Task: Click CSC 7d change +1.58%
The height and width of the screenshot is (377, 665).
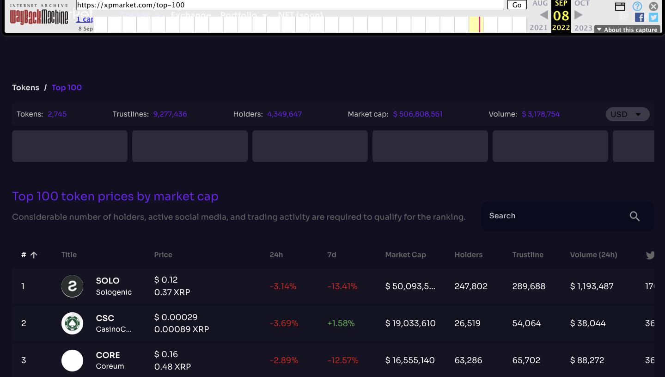Action: click(x=341, y=323)
